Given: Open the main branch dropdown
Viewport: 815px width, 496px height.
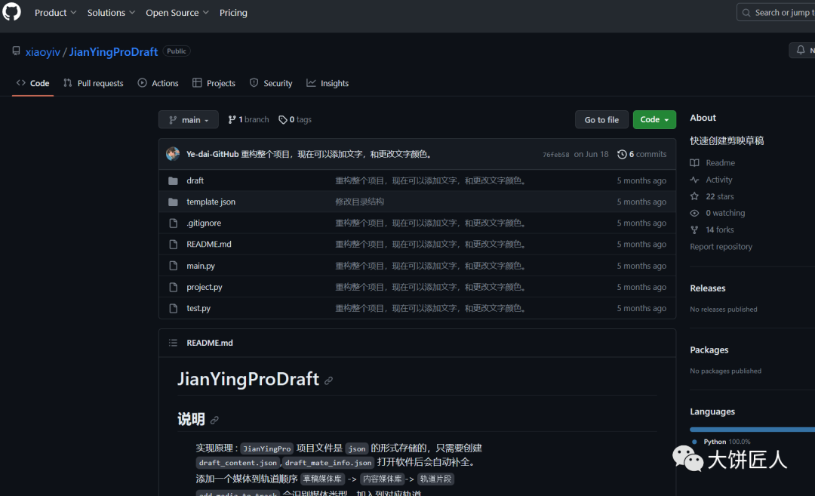Looking at the screenshot, I should pos(188,119).
